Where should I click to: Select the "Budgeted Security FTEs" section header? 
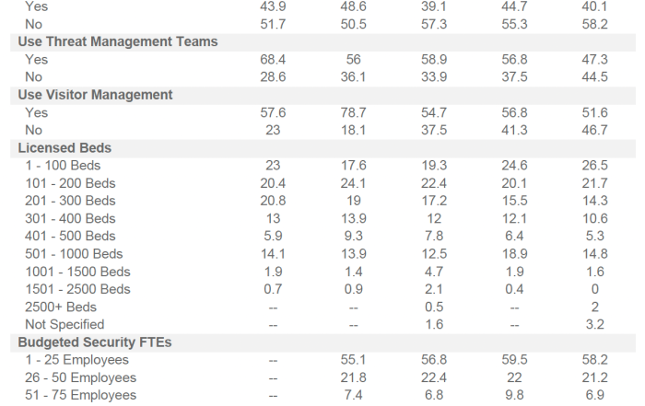coord(96,342)
